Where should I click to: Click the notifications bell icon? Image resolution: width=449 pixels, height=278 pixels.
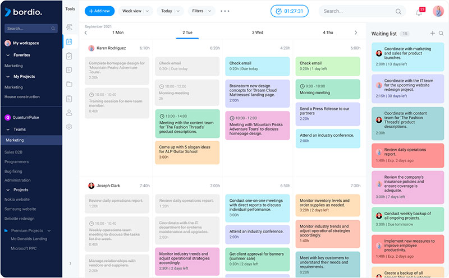(x=419, y=12)
